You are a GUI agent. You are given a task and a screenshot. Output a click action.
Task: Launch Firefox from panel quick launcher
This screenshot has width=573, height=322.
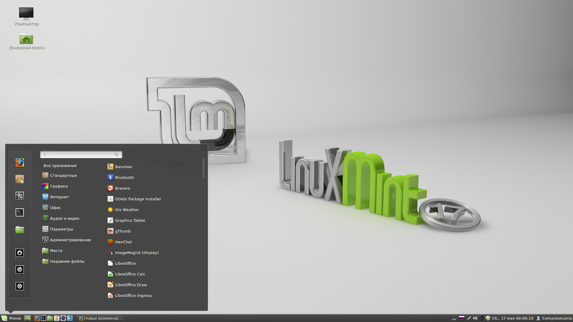pyautogui.click(x=37, y=318)
